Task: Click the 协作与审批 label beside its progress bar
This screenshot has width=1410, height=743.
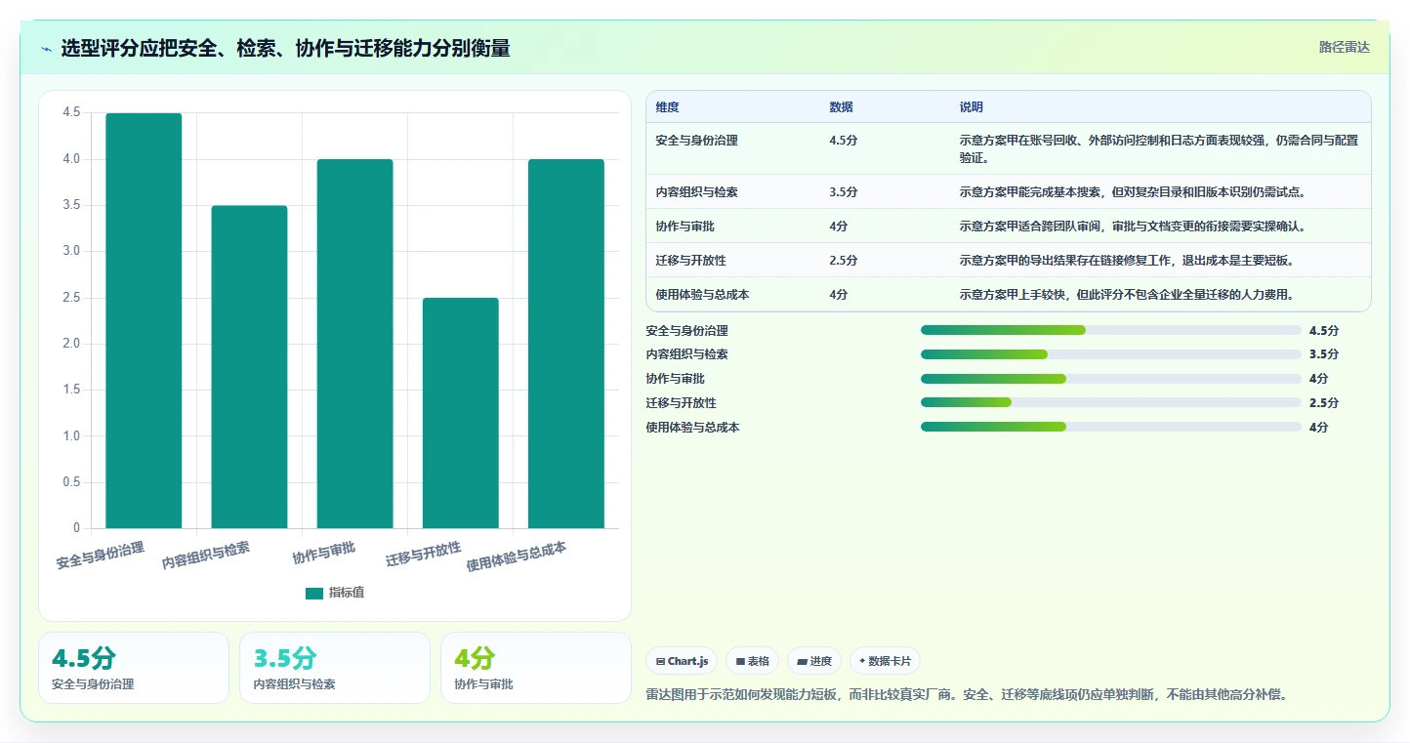Action: 676,379
